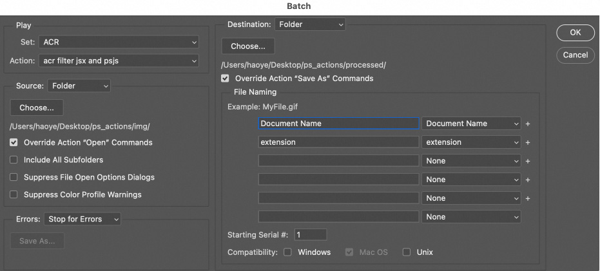Click Choose button under Source

36,107
